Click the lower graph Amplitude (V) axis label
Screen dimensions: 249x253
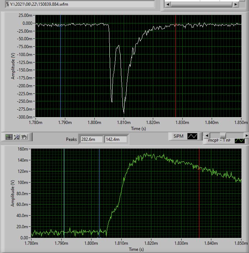point(13,193)
